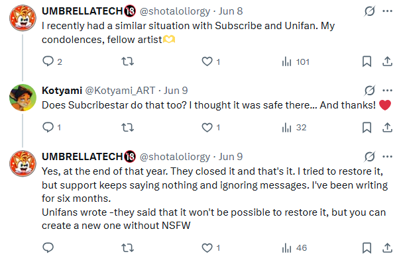Open more options on the last tweet
This screenshot has width=397, height=262.
tap(387, 157)
